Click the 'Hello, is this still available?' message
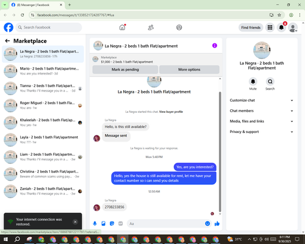 point(126,127)
